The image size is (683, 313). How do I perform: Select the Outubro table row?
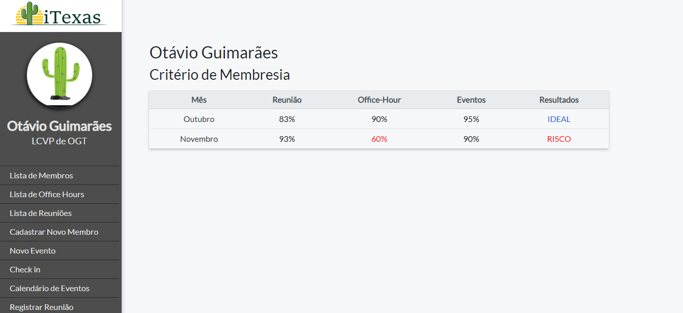tap(379, 119)
